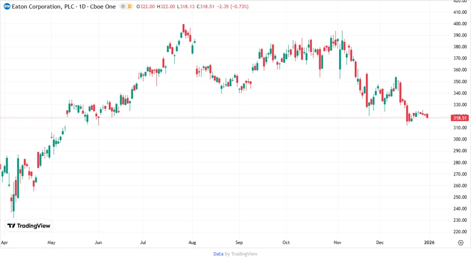Click the Eaton ETN round logo icon
This screenshot has width=471, height=260.
tap(7, 7)
